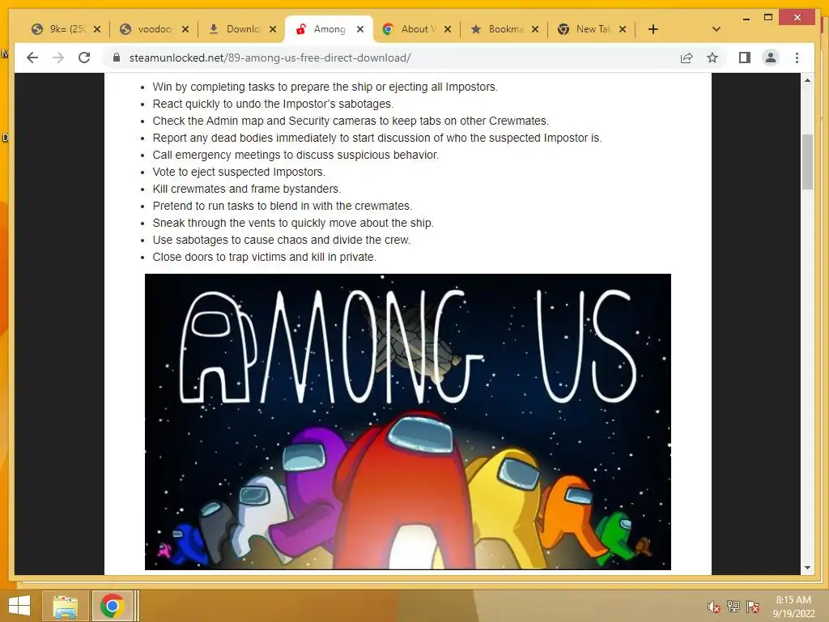
Task: Click the Chrome taskbar icon
Action: click(112, 606)
